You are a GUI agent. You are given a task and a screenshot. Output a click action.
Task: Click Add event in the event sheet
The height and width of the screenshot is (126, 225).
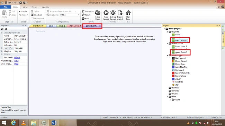click(40, 31)
